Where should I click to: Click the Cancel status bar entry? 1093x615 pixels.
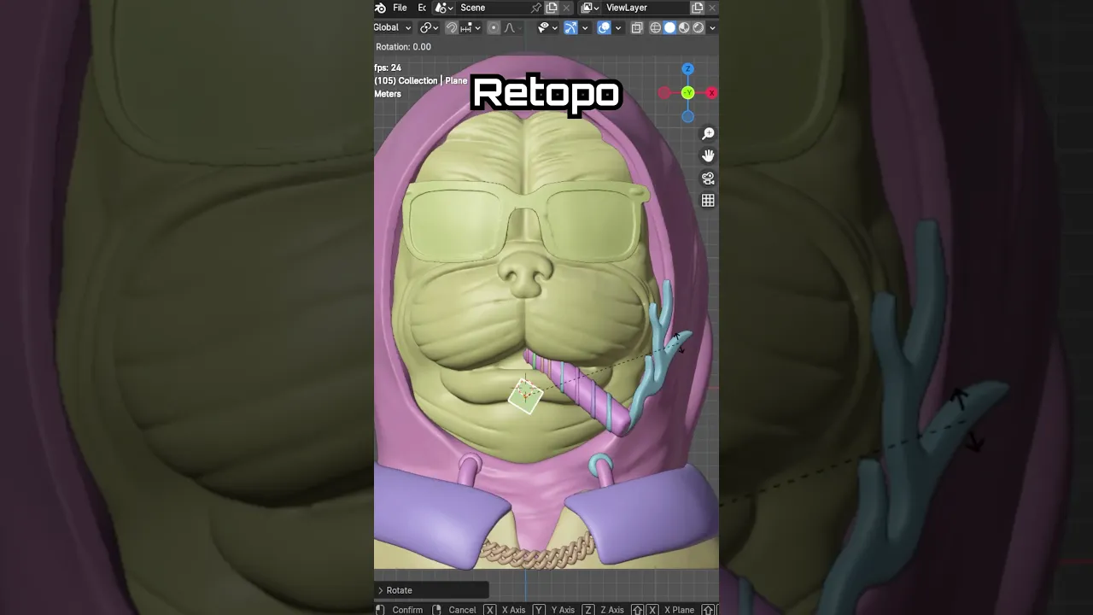[462, 610]
